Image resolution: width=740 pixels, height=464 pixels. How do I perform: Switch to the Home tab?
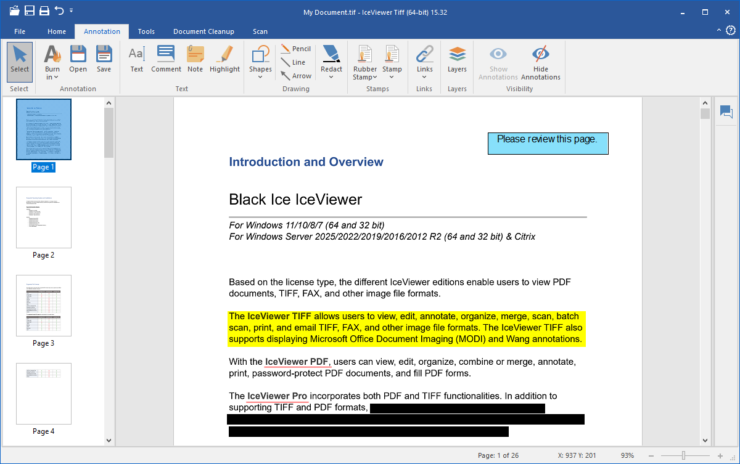click(57, 31)
